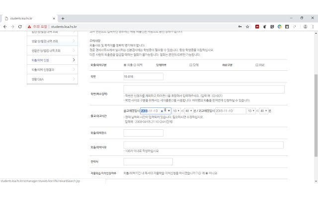
Task: Go back using the browser back arrow
Action: tap(5, 27)
